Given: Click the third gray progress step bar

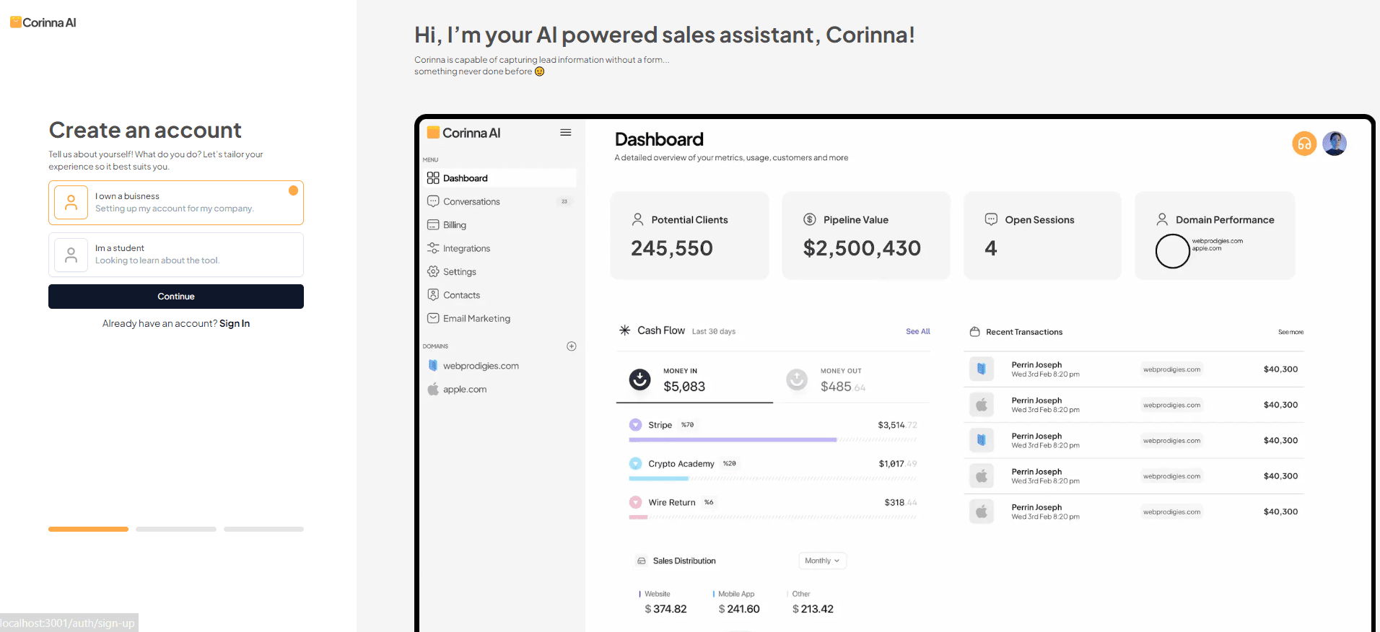Looking at the screenshot, I should (263, 529).
